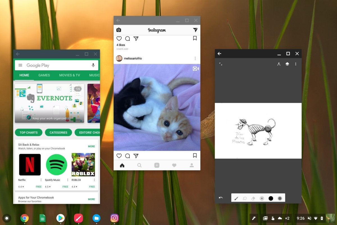
Task: Share the post showing 4 likes
Action: [x=136, y=39]
